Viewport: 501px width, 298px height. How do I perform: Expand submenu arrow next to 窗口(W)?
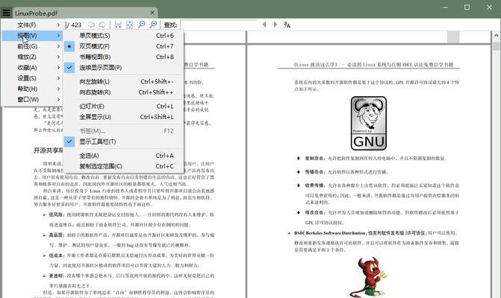point(58,99)
